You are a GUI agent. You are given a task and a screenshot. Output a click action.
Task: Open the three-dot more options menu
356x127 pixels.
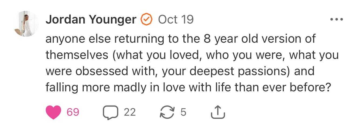pos(336,19)
